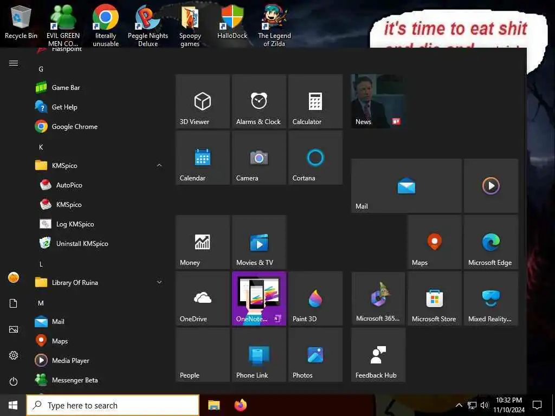Open Mail from the app list

[99, 321]
